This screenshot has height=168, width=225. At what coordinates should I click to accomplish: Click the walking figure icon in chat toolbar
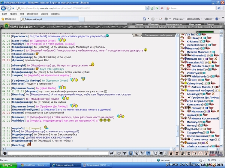pyautogui.click(x=136, y=153)
